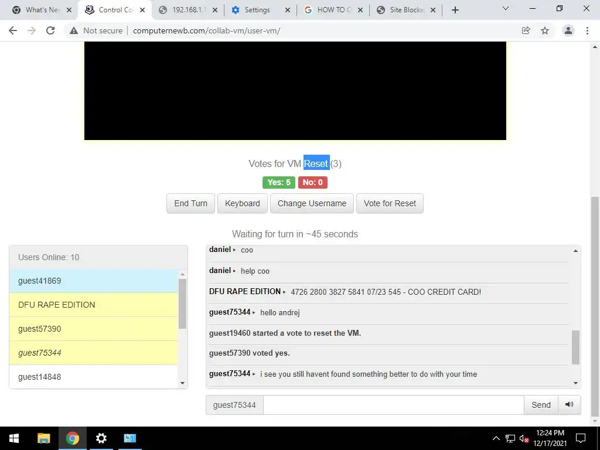The width and height of the screenshot is (600, 450).
Task: Close the What's New tab
Action: click(69, 10)
